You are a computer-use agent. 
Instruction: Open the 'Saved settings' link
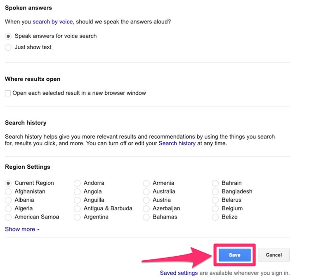point(179,273)
